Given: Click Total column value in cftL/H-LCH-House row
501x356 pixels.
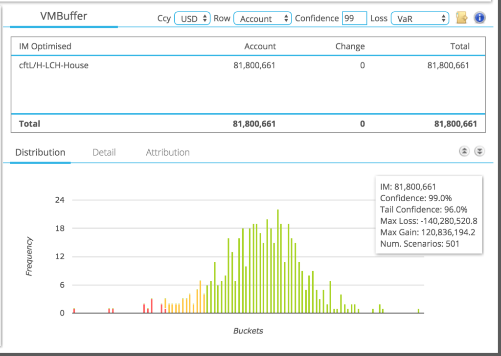Looking at the screenshot, I should pyautogui.click(x=448, y=65).
